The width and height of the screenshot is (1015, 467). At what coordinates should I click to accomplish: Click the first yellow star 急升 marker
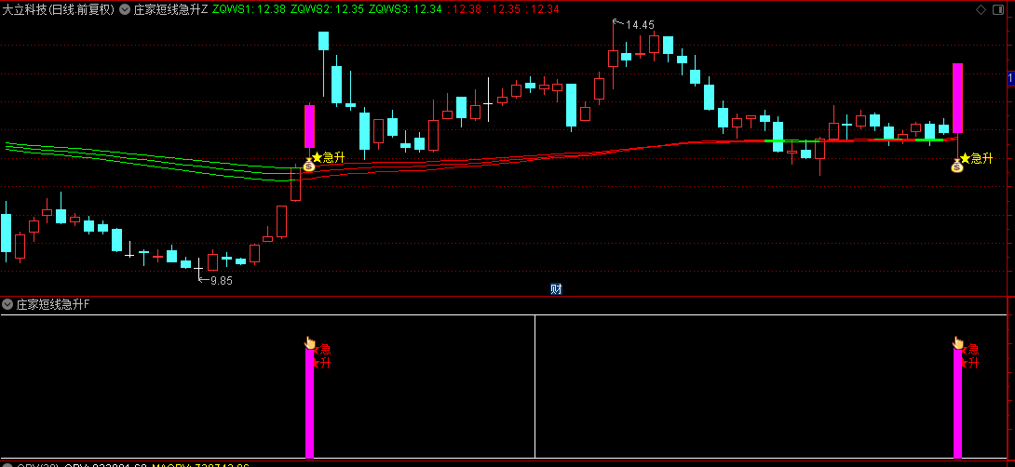328,157
